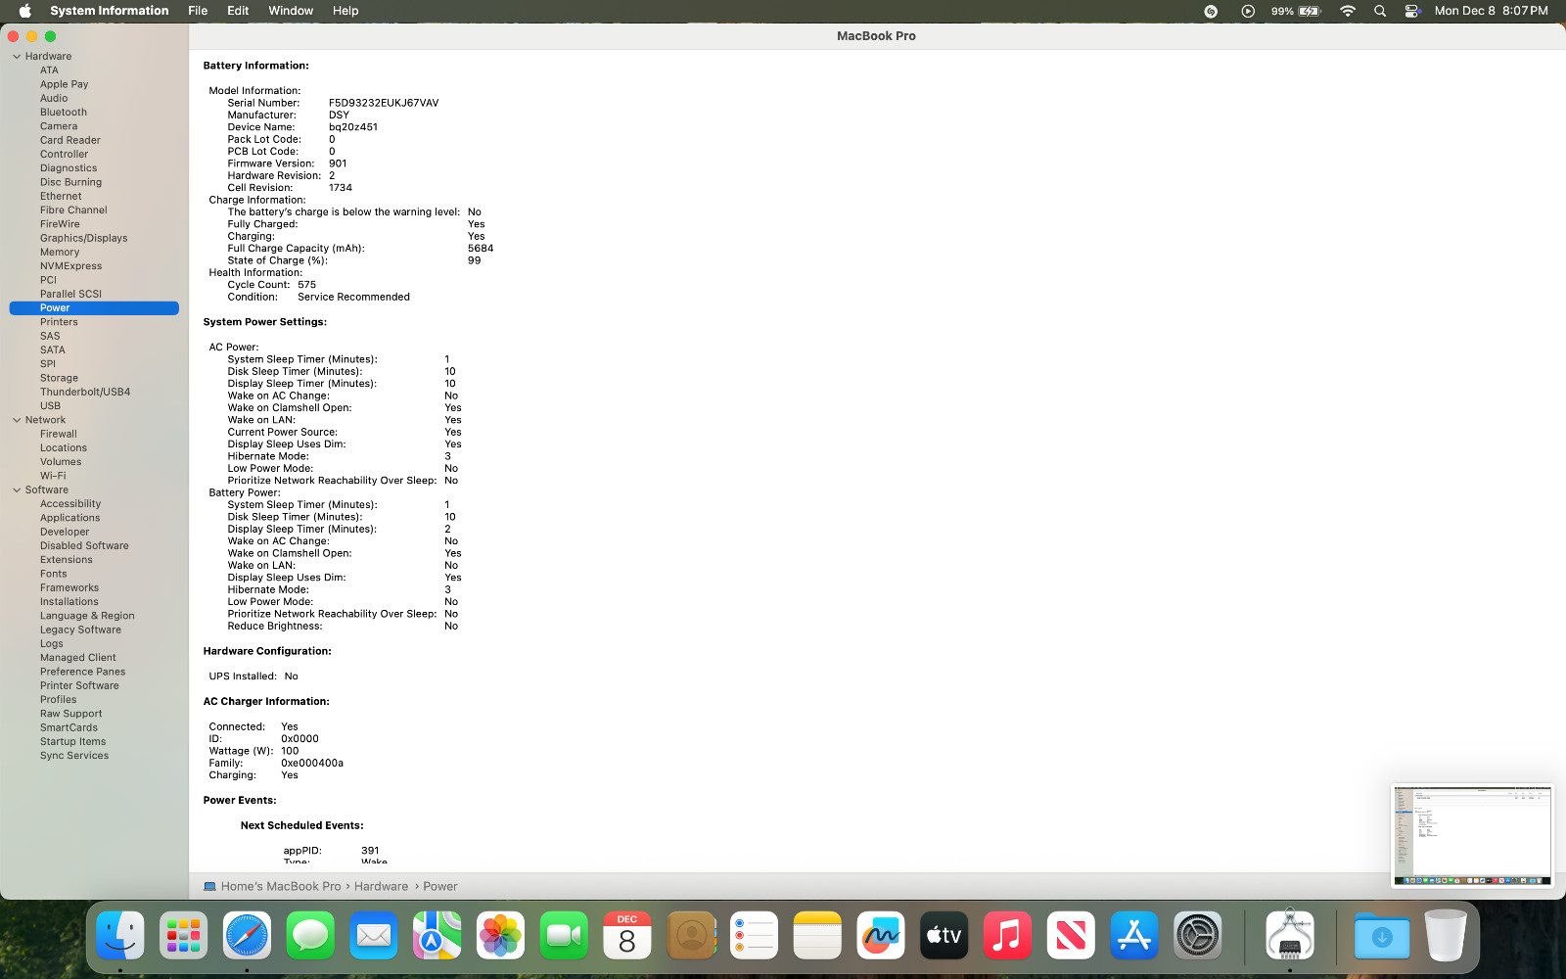Open Spotlight search in menu bar

[x=1380, y=11]
